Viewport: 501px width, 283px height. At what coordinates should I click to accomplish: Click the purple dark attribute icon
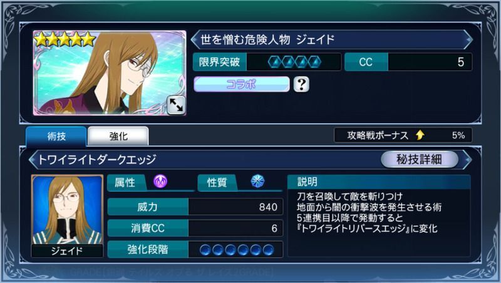[x=160, y=182]
